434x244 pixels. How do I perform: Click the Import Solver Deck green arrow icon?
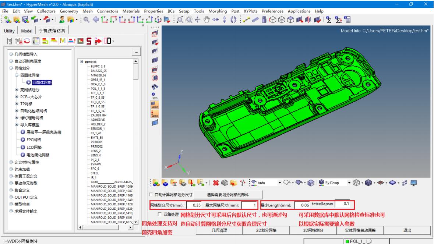tap(35, 20)
